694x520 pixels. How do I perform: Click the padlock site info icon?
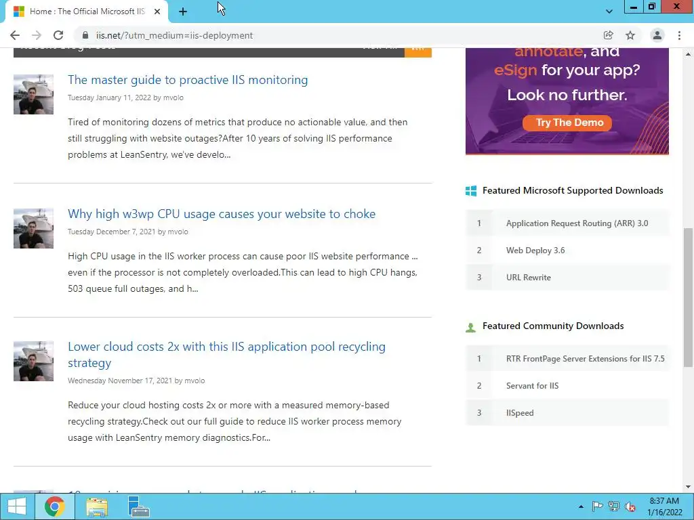point(86,35)
